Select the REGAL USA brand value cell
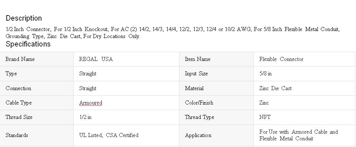 coord(126,59)
